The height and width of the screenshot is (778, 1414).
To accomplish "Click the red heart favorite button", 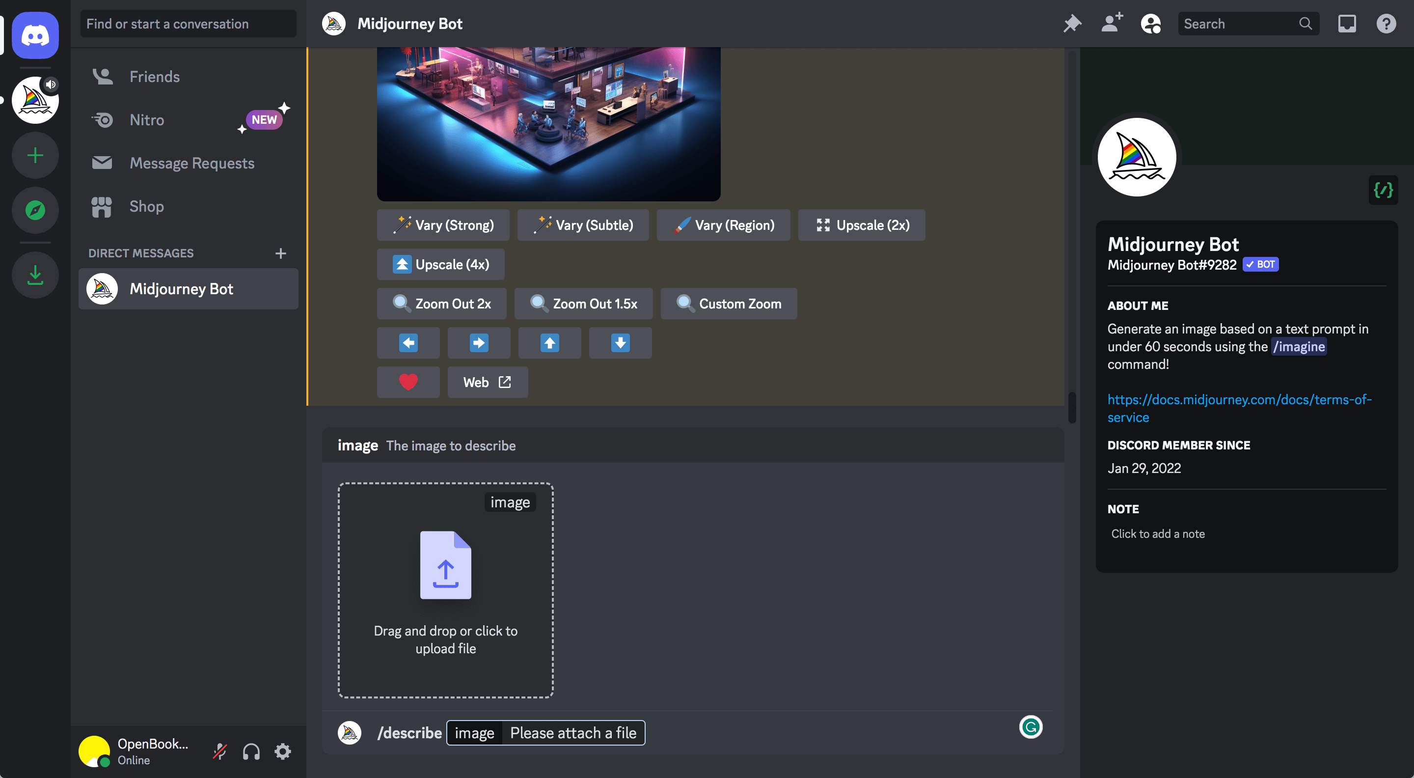I will 408,382.
